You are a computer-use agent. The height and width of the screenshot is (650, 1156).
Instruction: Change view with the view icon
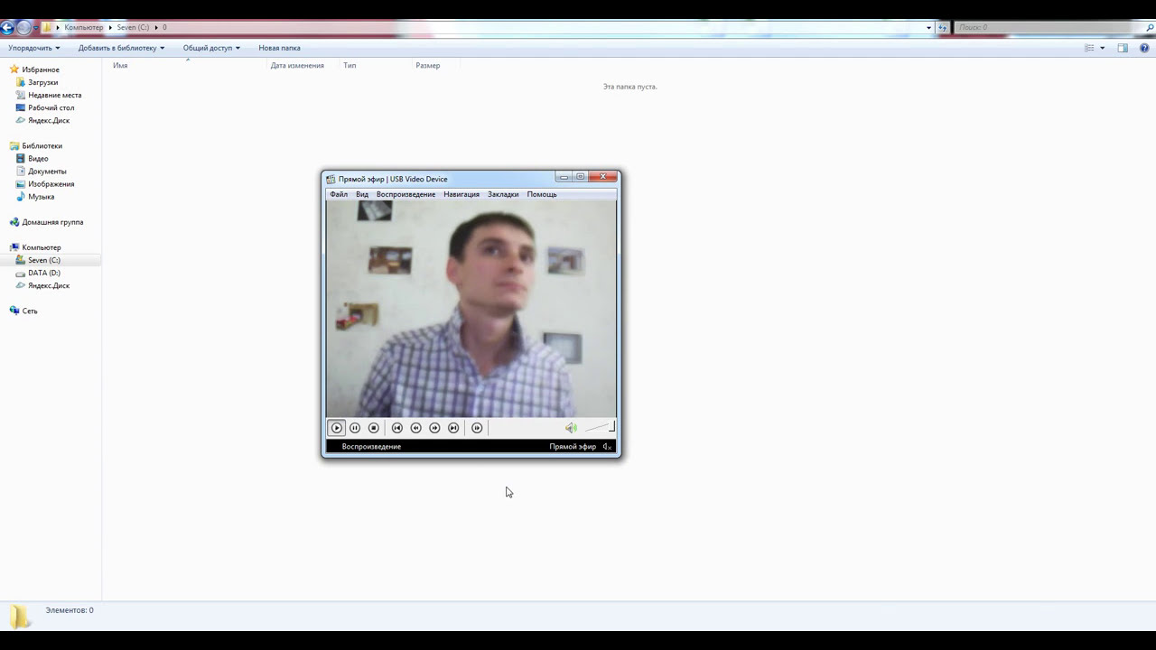[x=1089, y=48]
